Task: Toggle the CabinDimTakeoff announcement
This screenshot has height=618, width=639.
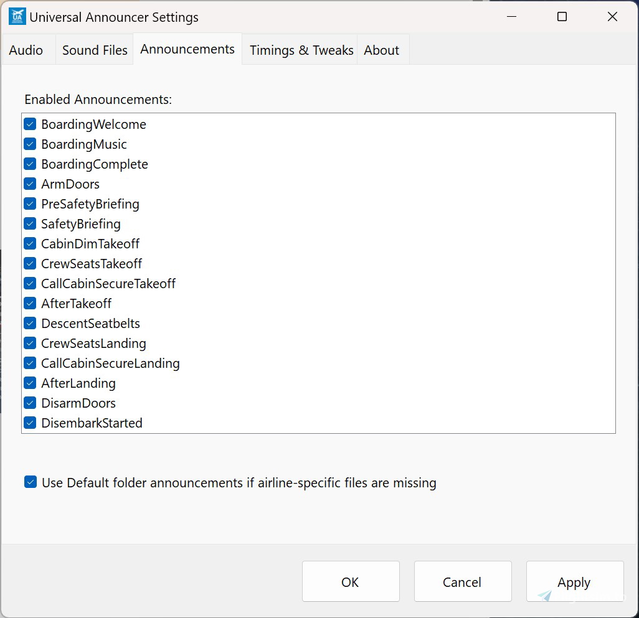Action: pyautogui.click(x=30, y=243)
